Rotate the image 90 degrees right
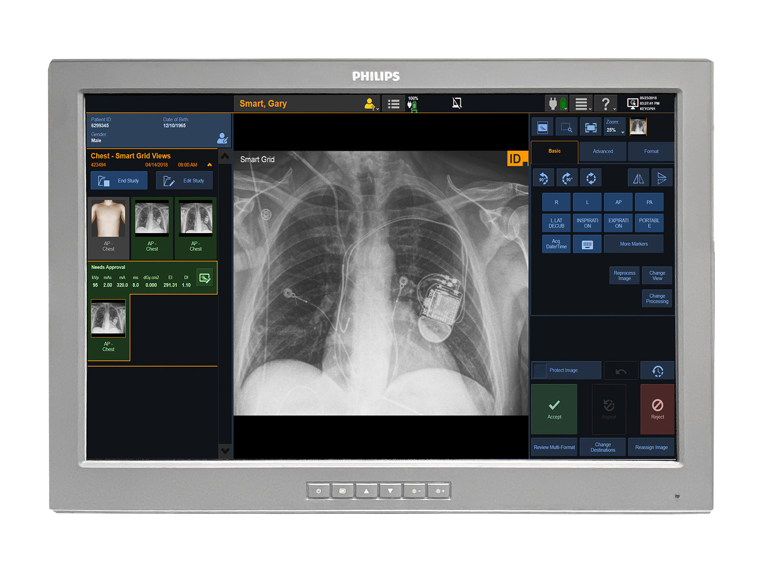The width and height of the screenshot is (762, 572). tap(567, 177)
